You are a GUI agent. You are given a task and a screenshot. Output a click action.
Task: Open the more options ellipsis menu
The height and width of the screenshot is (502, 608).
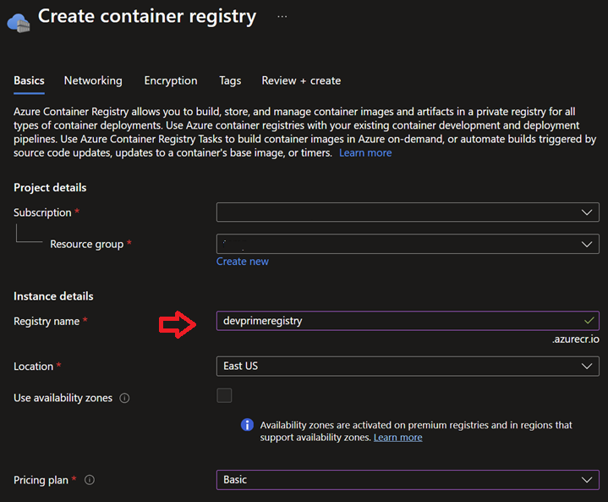click(x=282, y=17)
